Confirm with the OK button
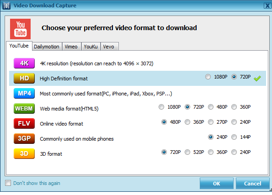272x195 pixels. pyautogui.click(x=217, y=184)
